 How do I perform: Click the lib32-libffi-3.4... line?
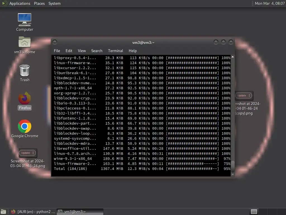(142, 113)
